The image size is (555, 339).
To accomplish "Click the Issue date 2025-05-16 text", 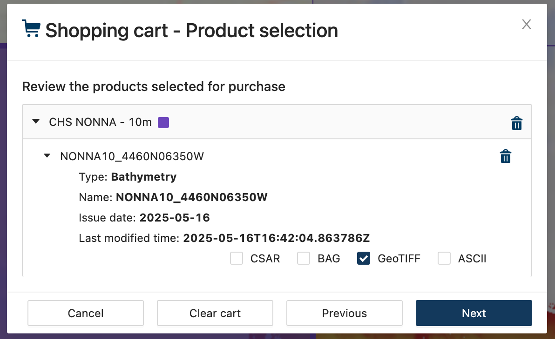I will coord(175,218).
